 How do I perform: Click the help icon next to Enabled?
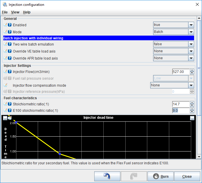[x=10, y=25]
